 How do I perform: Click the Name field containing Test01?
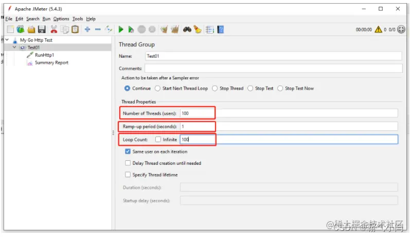coord(274,56)
